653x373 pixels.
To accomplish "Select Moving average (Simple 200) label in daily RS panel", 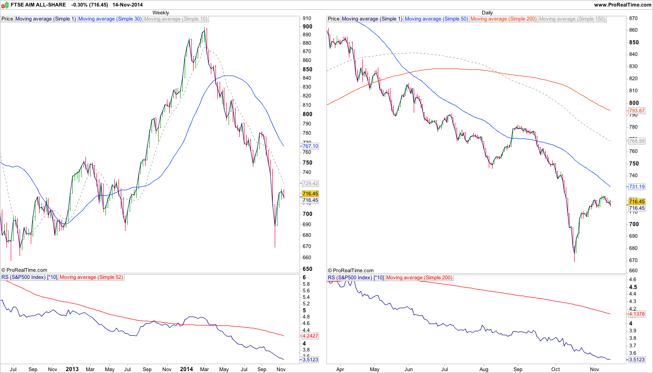I will tap(419, 277).
